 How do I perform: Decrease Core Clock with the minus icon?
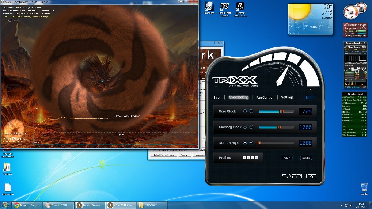point(245,111)
